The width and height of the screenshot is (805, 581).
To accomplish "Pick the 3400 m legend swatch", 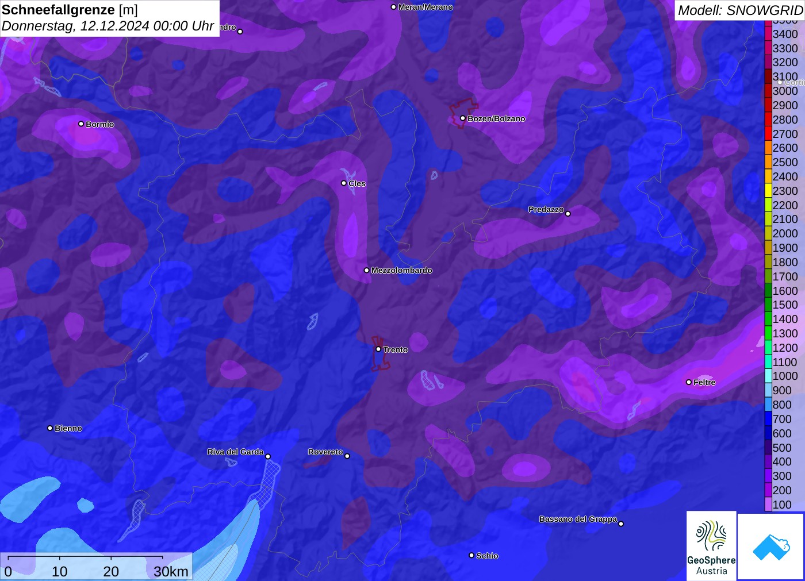I will click(768, 34).
